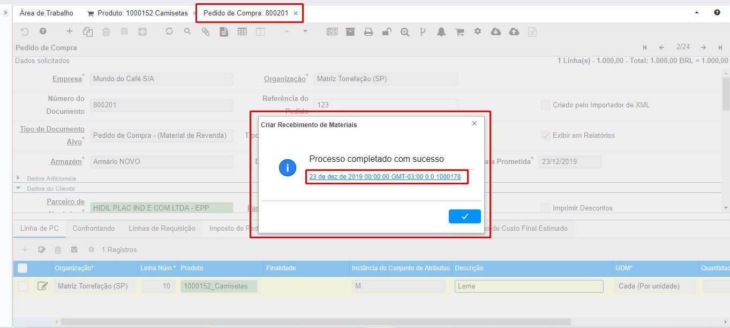Click the bell notification icon

coord(441,32)
